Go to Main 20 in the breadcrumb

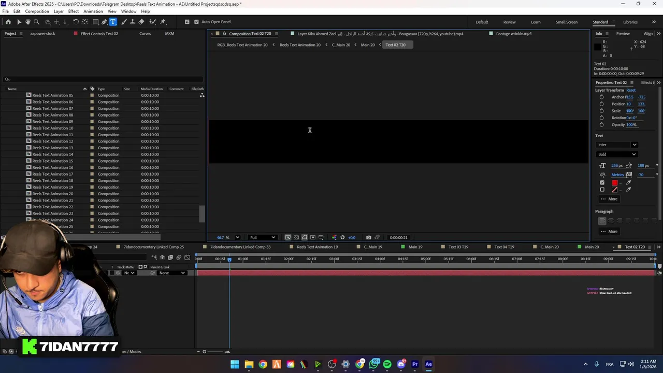pyautogui.click(x=367, y=45)
